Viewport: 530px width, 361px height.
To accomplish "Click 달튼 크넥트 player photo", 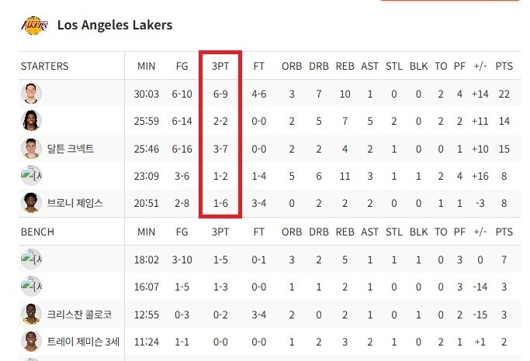I will tap(31, 148).
